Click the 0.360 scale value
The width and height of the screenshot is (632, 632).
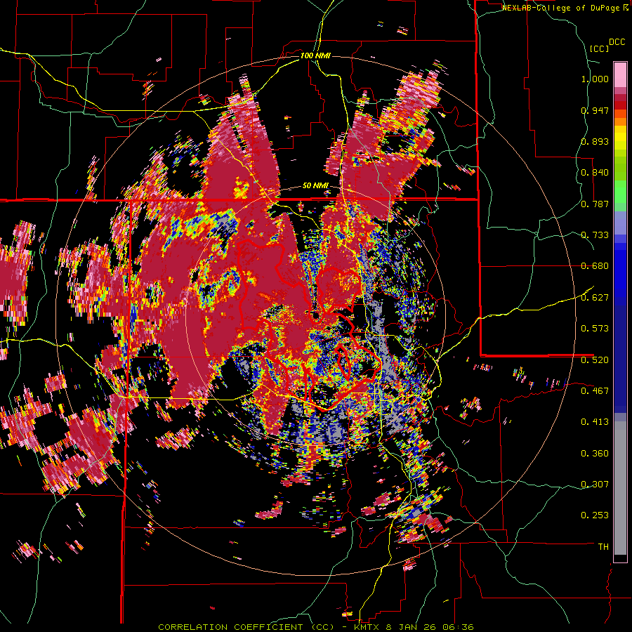(x=595, y=454)
